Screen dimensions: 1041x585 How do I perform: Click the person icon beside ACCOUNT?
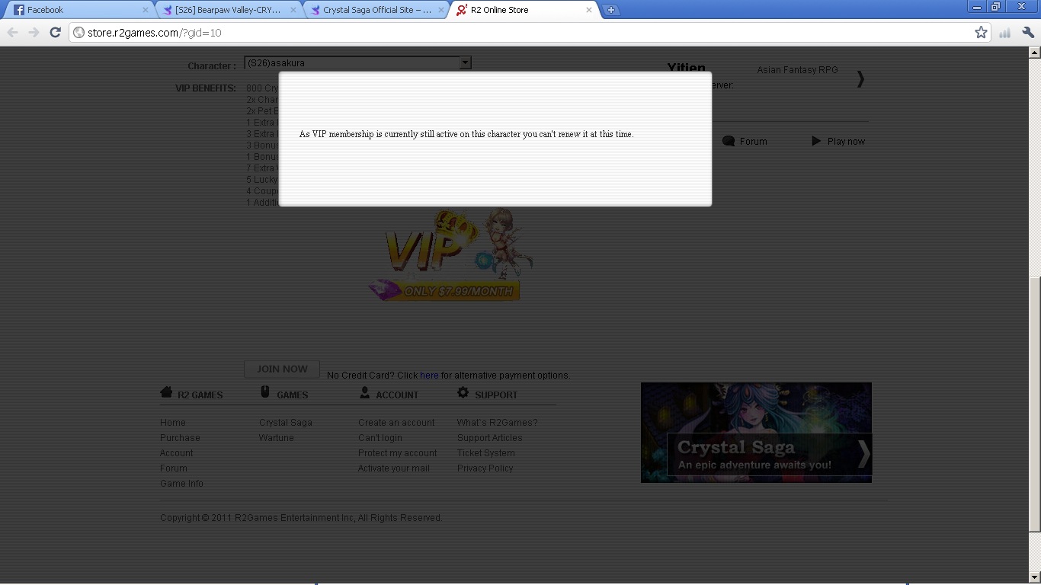pos(364,392)
